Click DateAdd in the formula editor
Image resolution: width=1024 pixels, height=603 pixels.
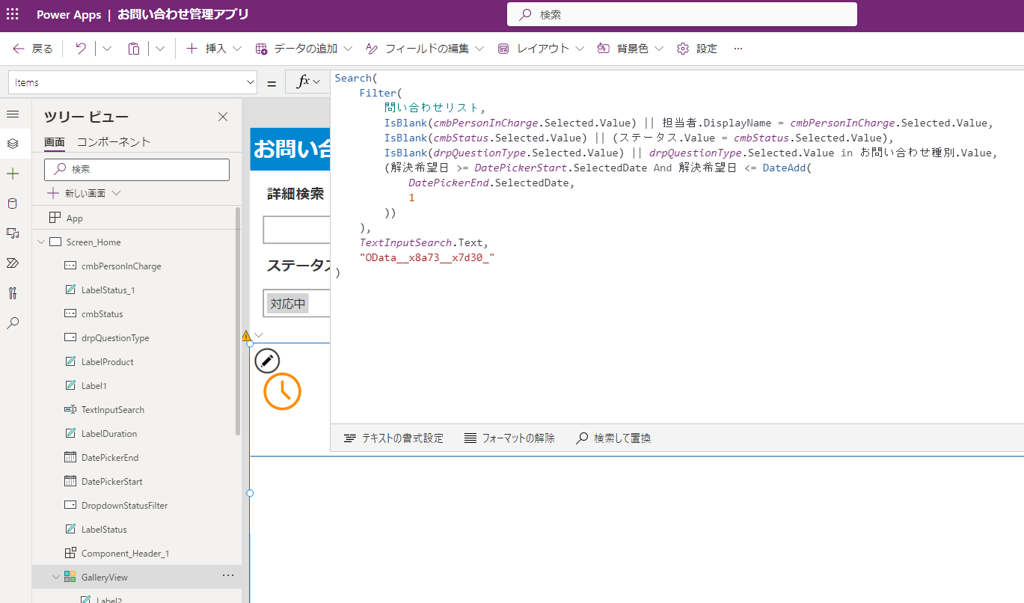pyautogui.click(x=784, y=168)
